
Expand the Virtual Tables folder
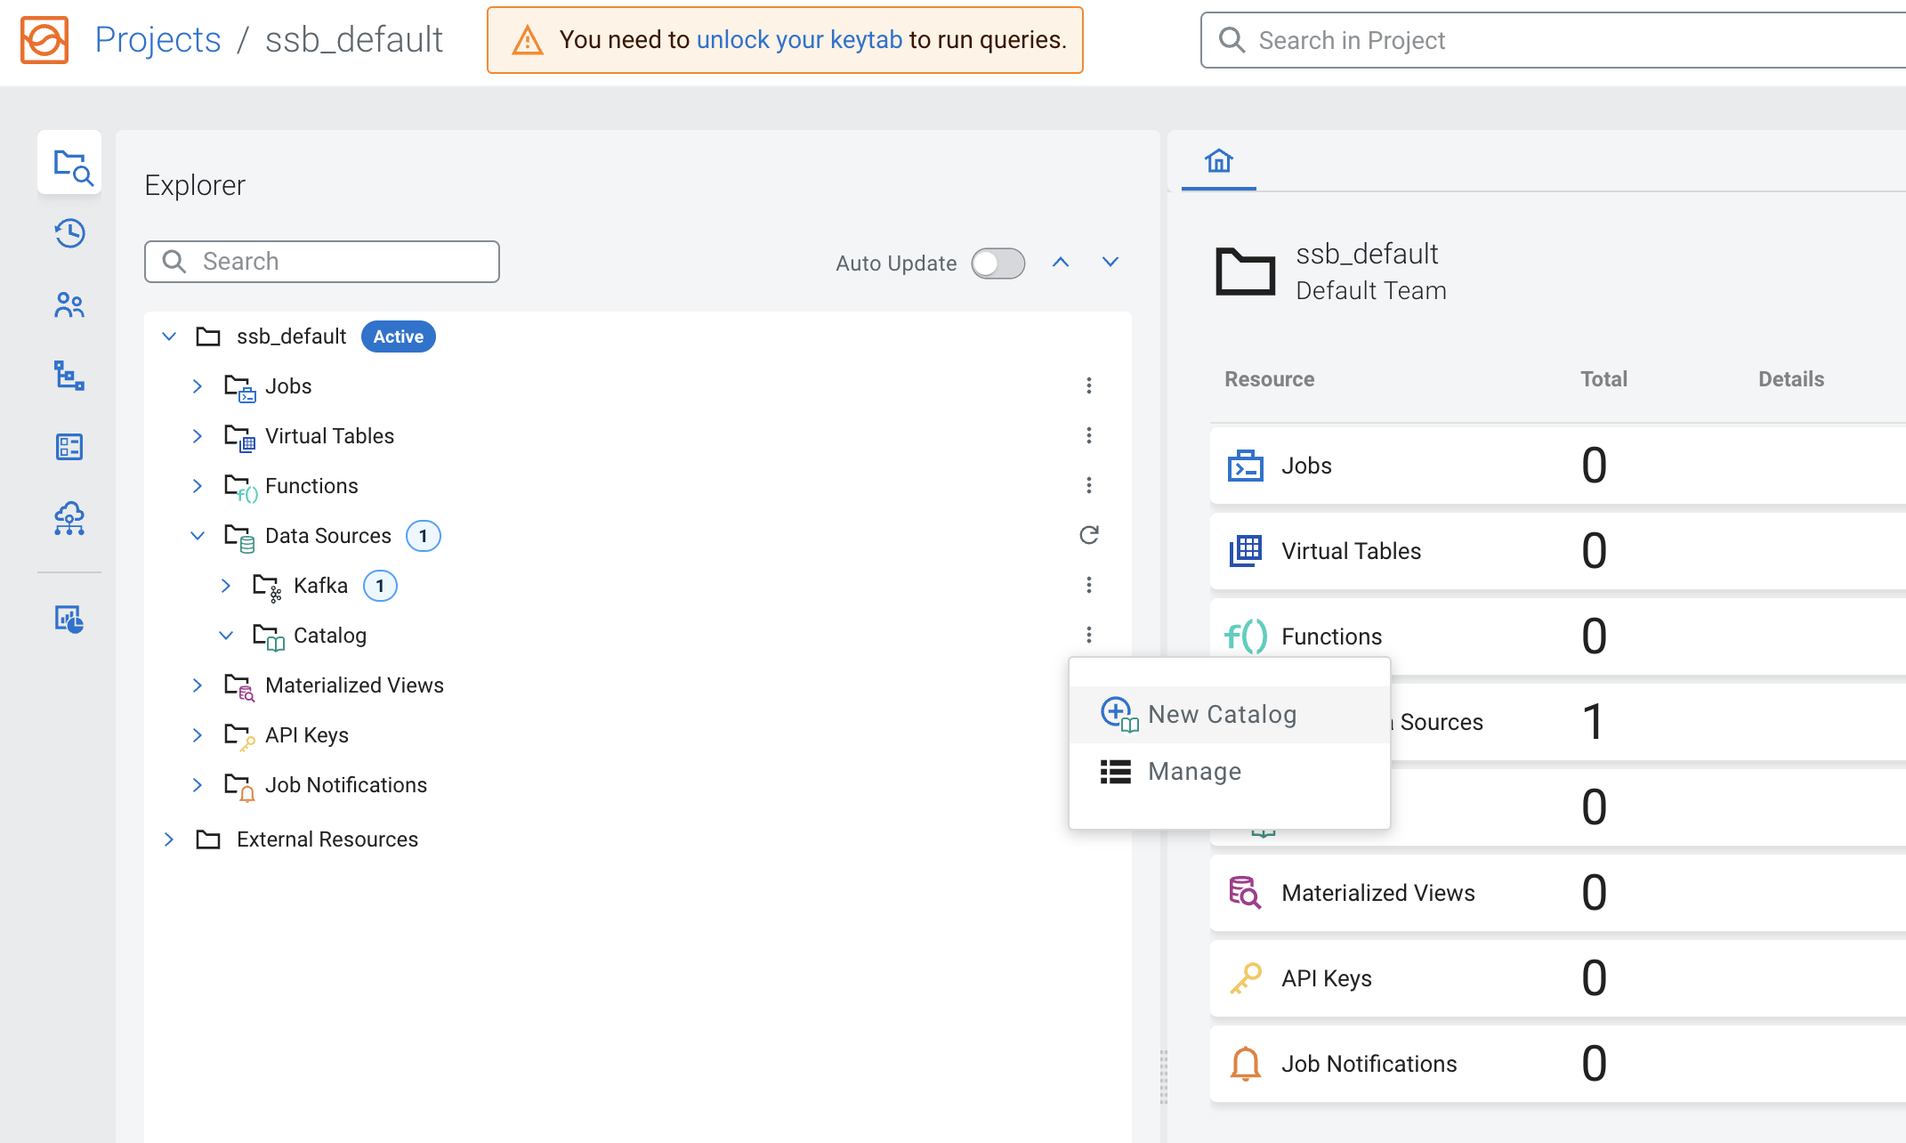pos(198,436)
